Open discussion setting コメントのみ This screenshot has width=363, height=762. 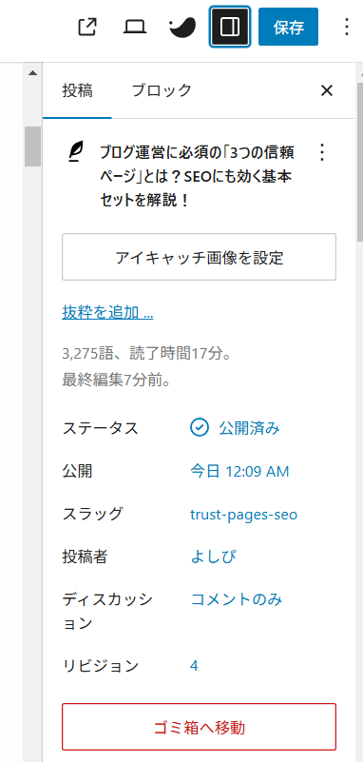pos(237,599)
